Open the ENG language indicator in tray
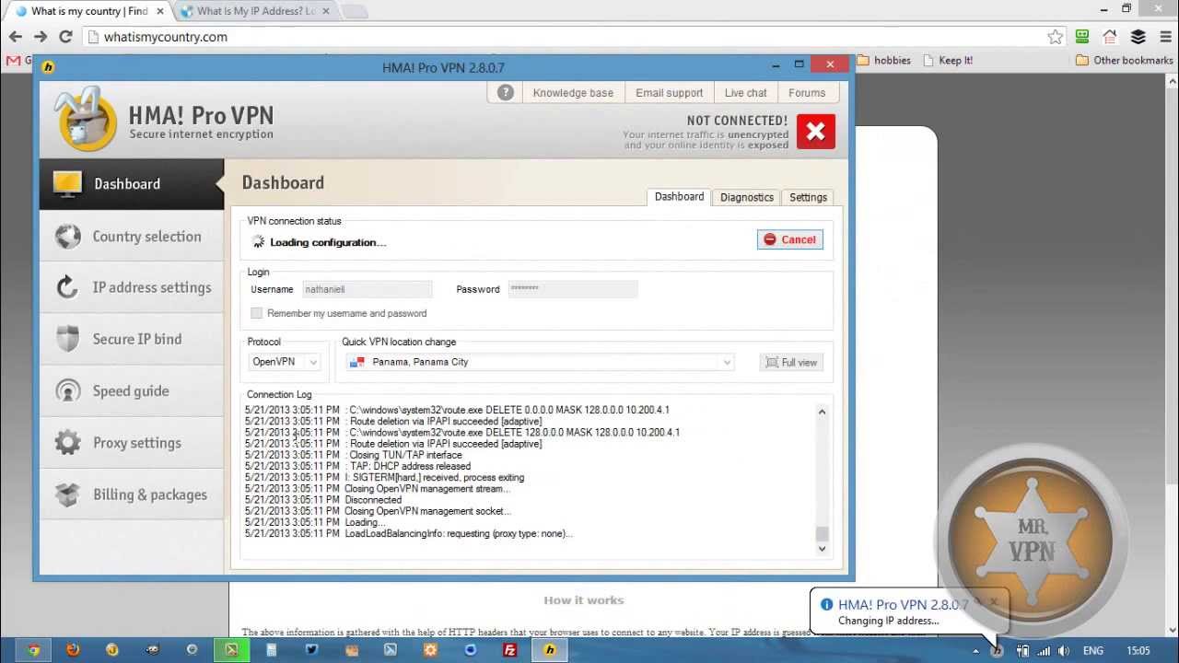The height and width of the screenshot is (663, 1179). click(1093, 650)
